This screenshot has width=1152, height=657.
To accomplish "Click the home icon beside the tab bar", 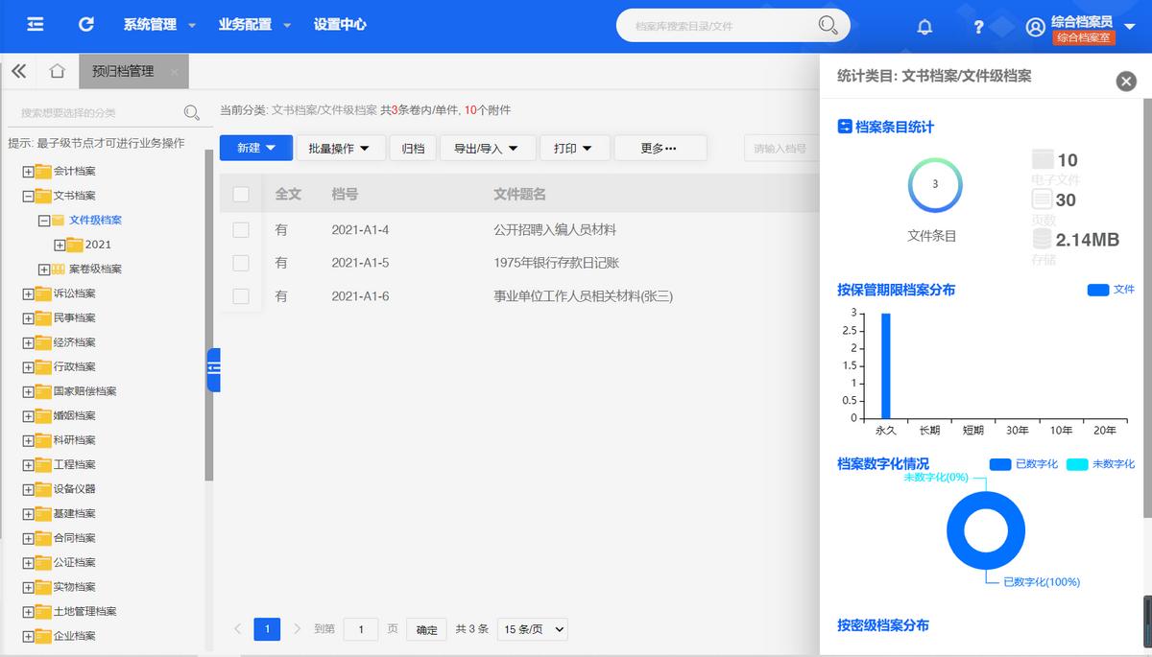I will click(x=56, y=70).
